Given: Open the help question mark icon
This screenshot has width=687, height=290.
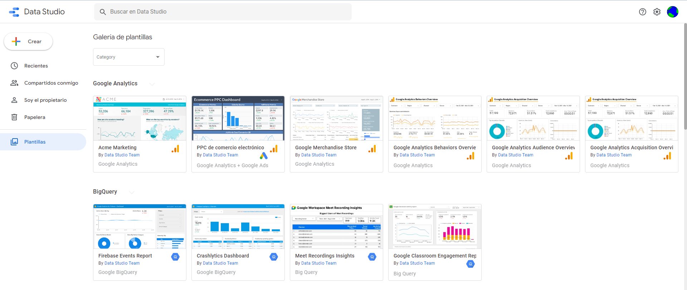Looking at the screenshot, I should [642, 12].
